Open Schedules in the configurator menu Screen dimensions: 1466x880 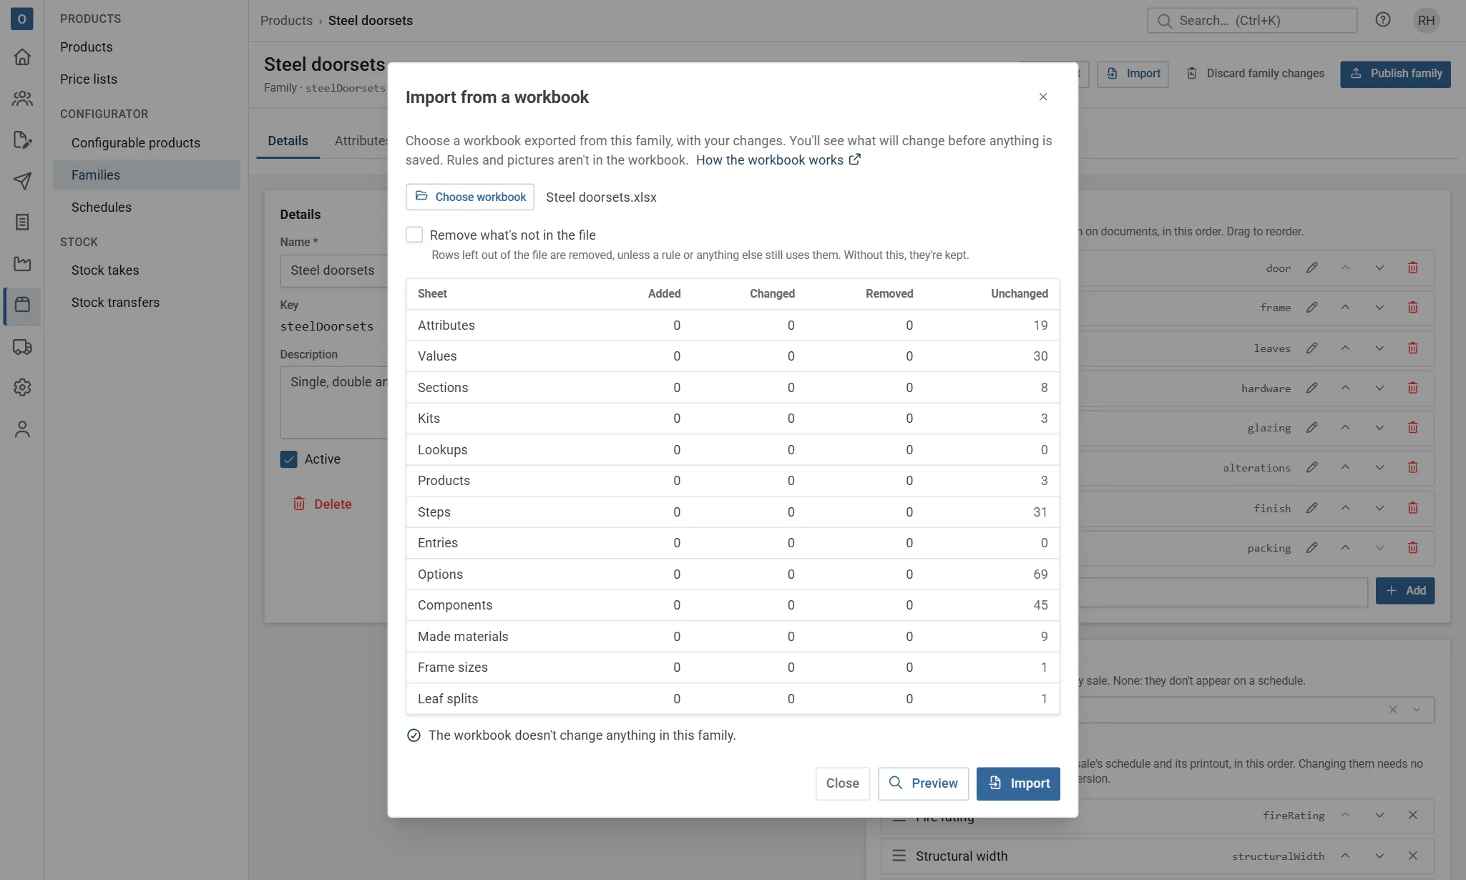point(101,207)
